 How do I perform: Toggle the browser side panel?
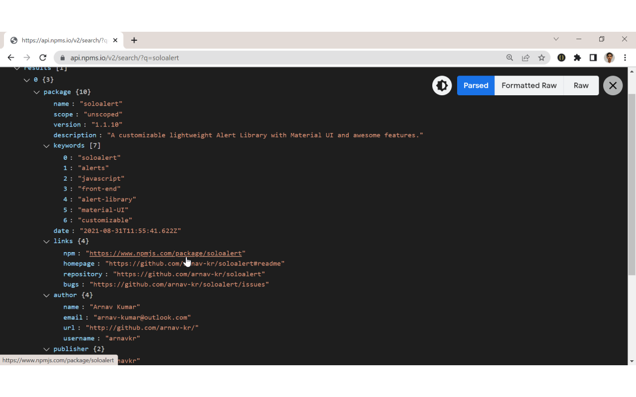(x=593, y=58)
